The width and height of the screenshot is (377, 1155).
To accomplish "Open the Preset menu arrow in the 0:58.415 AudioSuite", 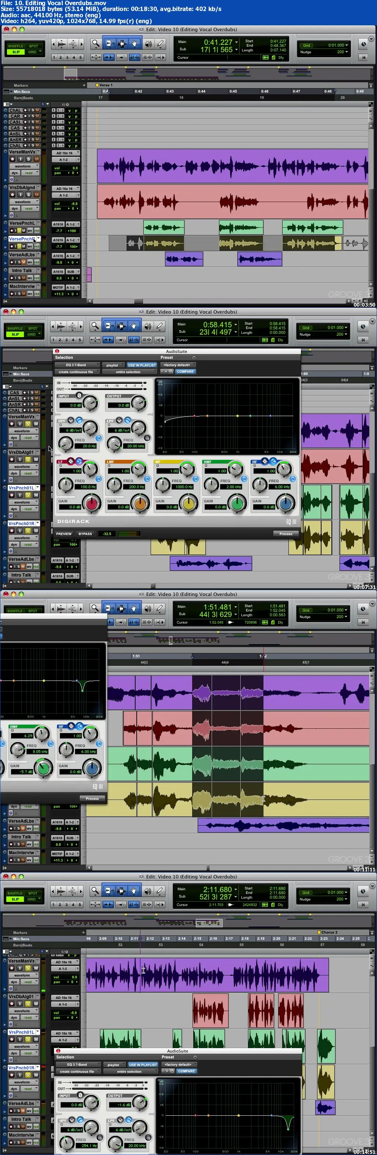I will point(194,357).
